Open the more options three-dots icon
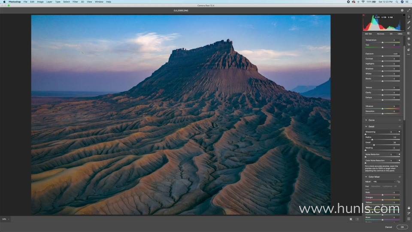Viewport: 412px width, 232px height. pos(408,55)
